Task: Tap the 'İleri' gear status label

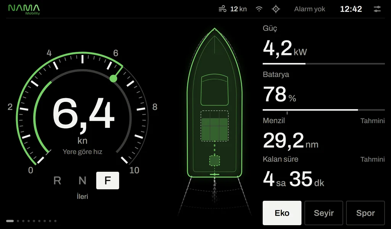Action: pyautogui.click(x=82, y=196)
